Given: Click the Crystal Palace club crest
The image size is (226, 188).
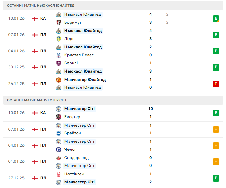Looking at the screenshot, I should 59,55.
